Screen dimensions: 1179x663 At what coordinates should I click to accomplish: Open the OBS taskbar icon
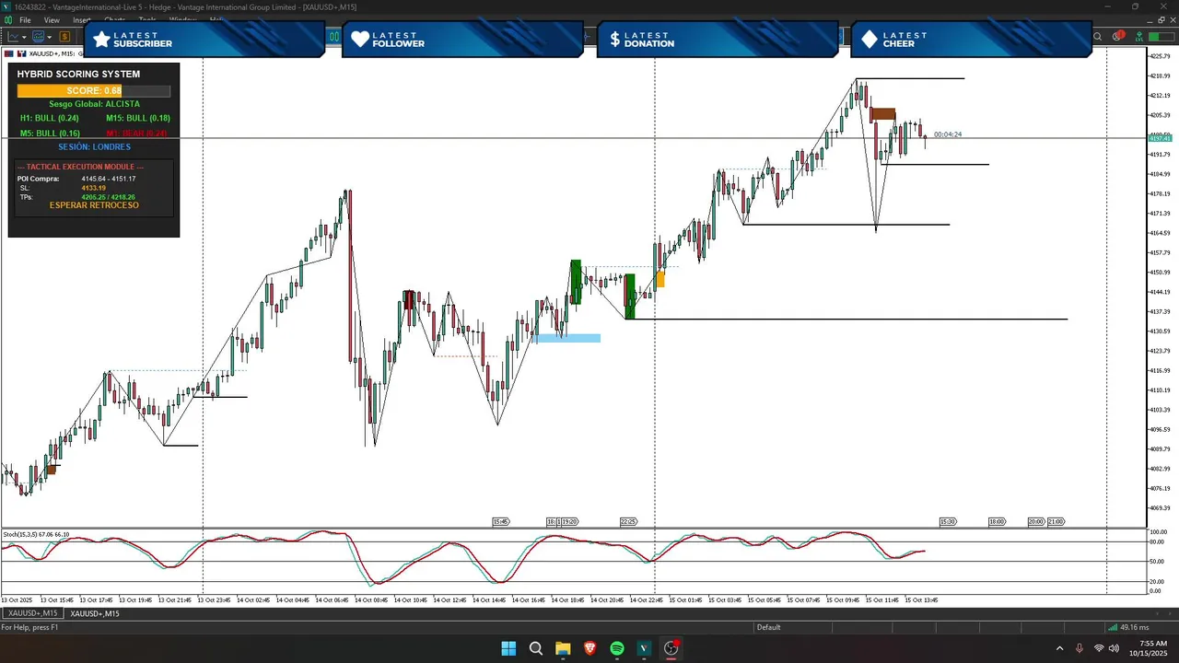click(x=671, y=648)
